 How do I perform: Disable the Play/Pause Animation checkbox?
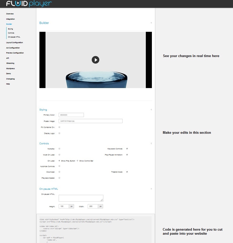click(x=127, y=155)
